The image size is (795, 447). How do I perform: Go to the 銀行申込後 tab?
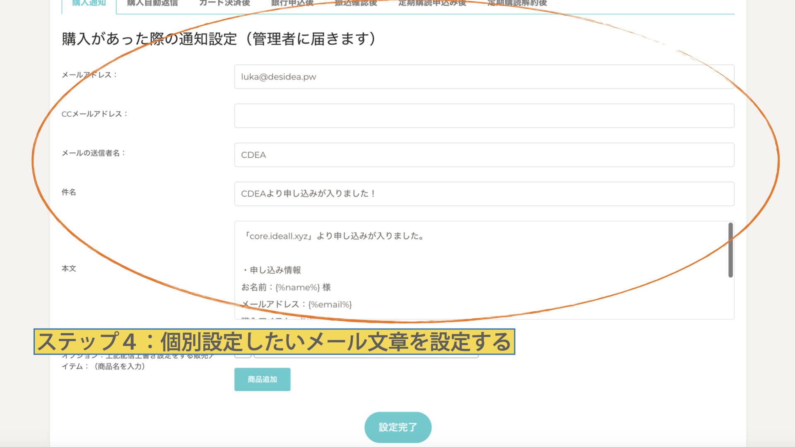pyautogui.click(x=292, y=4)
